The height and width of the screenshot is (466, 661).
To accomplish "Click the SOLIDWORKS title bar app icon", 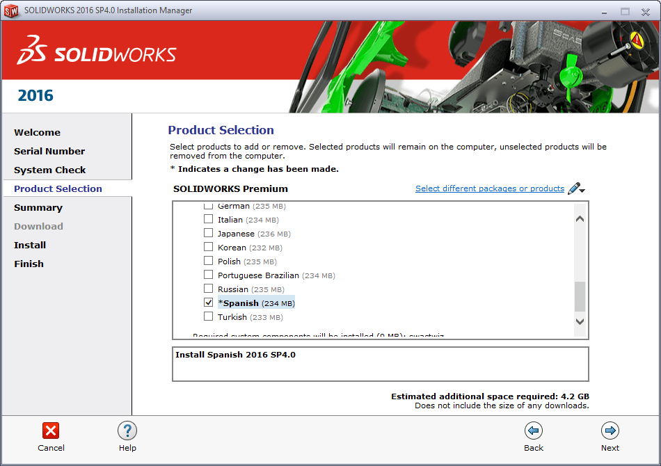I will tap(11, 10).
